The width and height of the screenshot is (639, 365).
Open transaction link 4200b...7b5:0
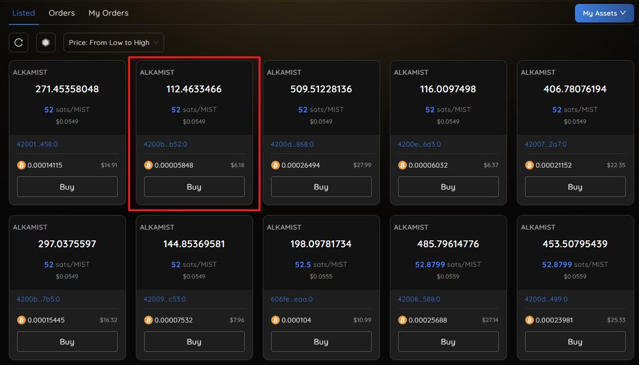coord(38,299)
